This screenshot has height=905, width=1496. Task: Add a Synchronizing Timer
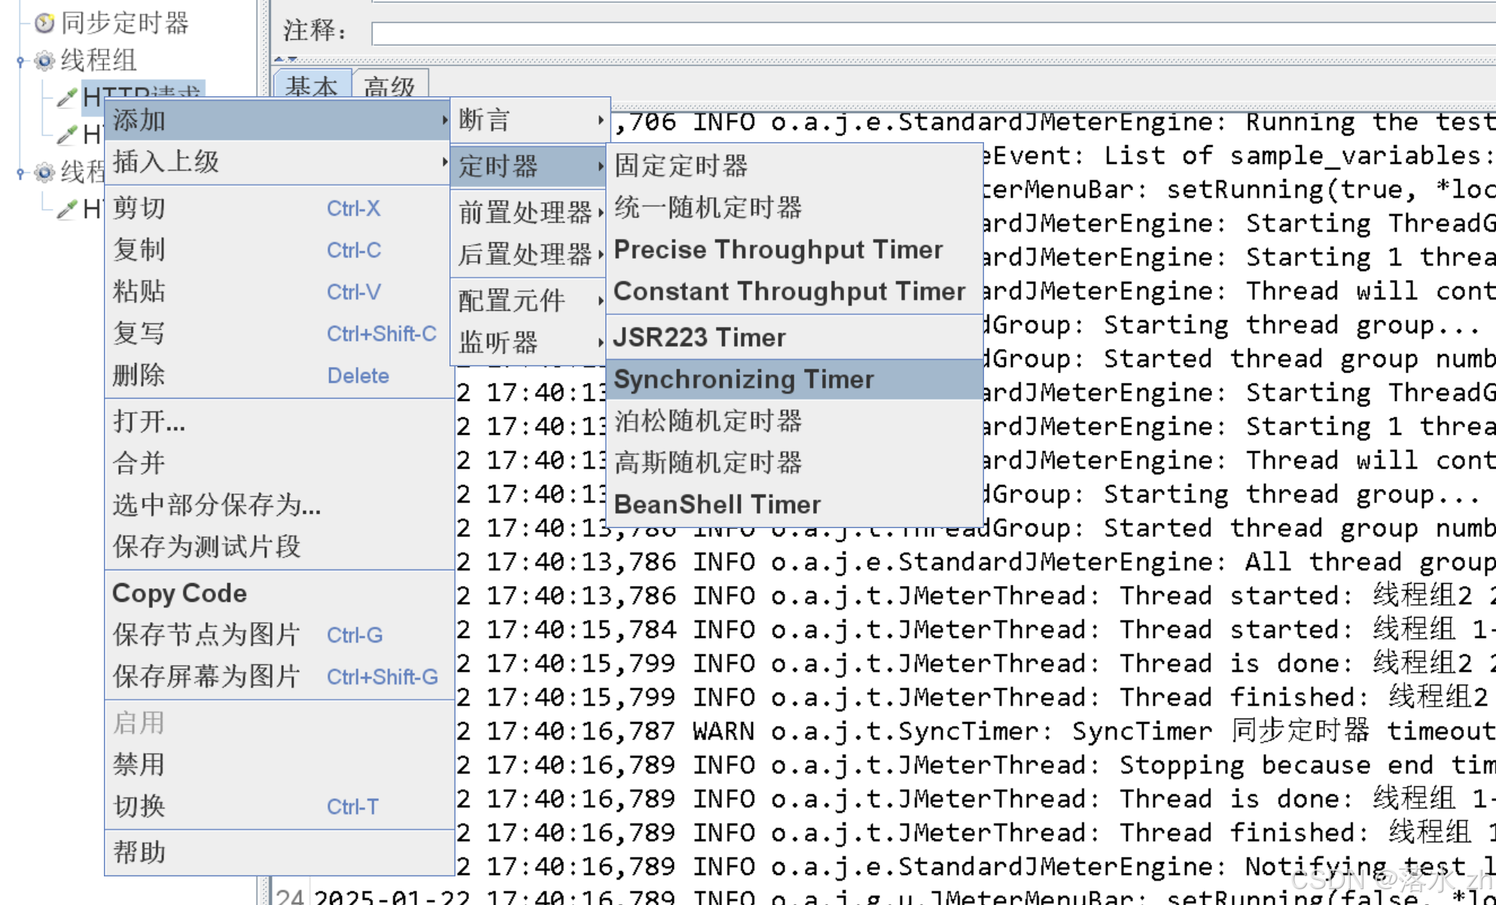point(794,380)
